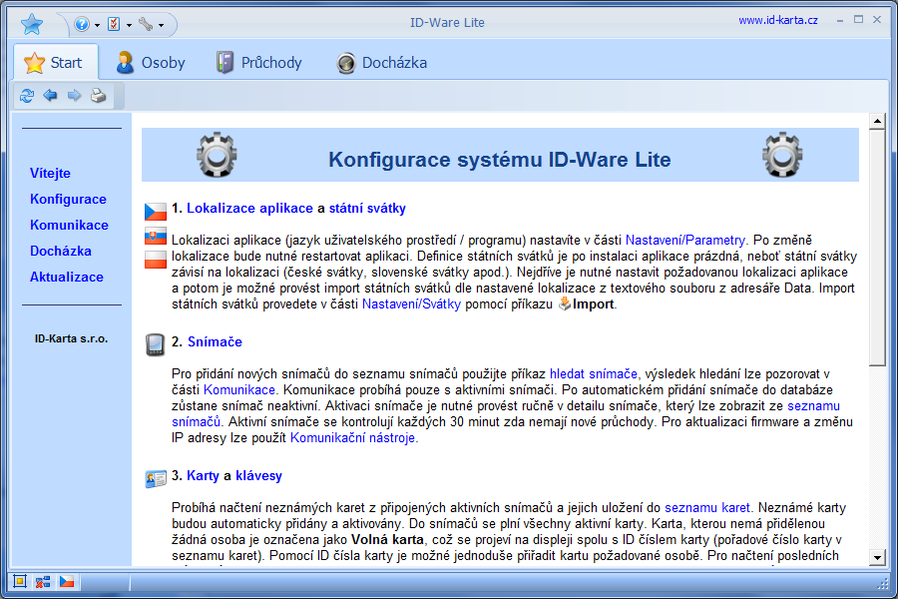This screenshot has height=599, width=898.
Task: Follow the Komunikace link in section 2
Action: tap(239, 390)
